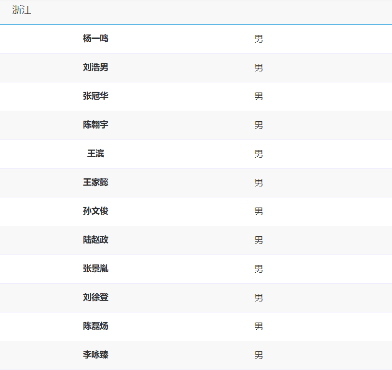Click the name 刘徐登
392x370 pixels.
95,298
